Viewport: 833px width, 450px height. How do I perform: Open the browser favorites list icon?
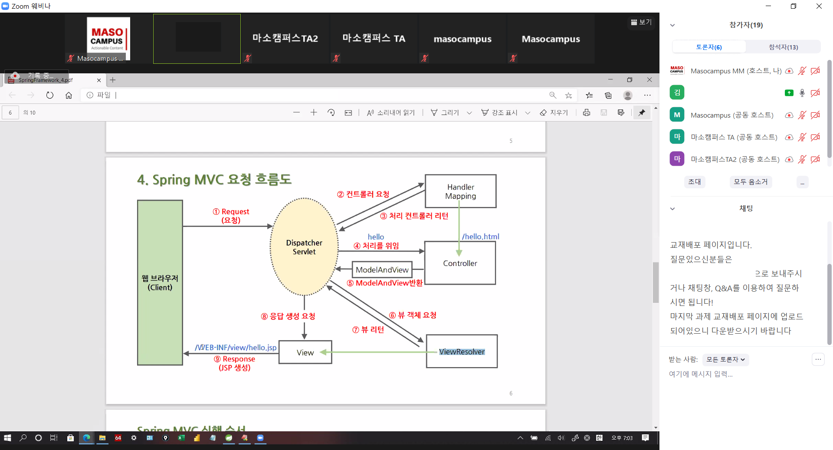[589, 95]
